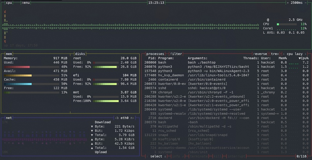The image size is (312, 160).
Task: Toggle reverse sorting of processes
Action: click(261, 54)
